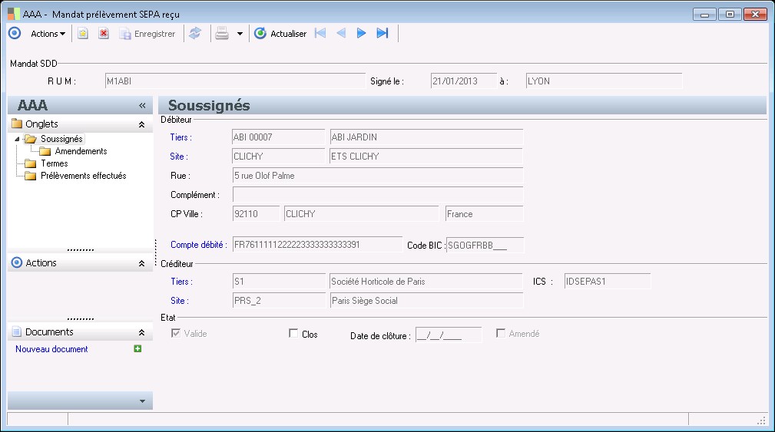Viewport: 775px width, 432px height.
Task: Click the Date de clôture field
Action: 448,335
